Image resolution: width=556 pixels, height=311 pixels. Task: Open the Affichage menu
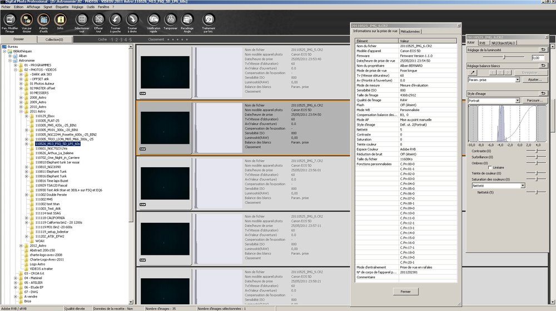(x=33, y=7)
